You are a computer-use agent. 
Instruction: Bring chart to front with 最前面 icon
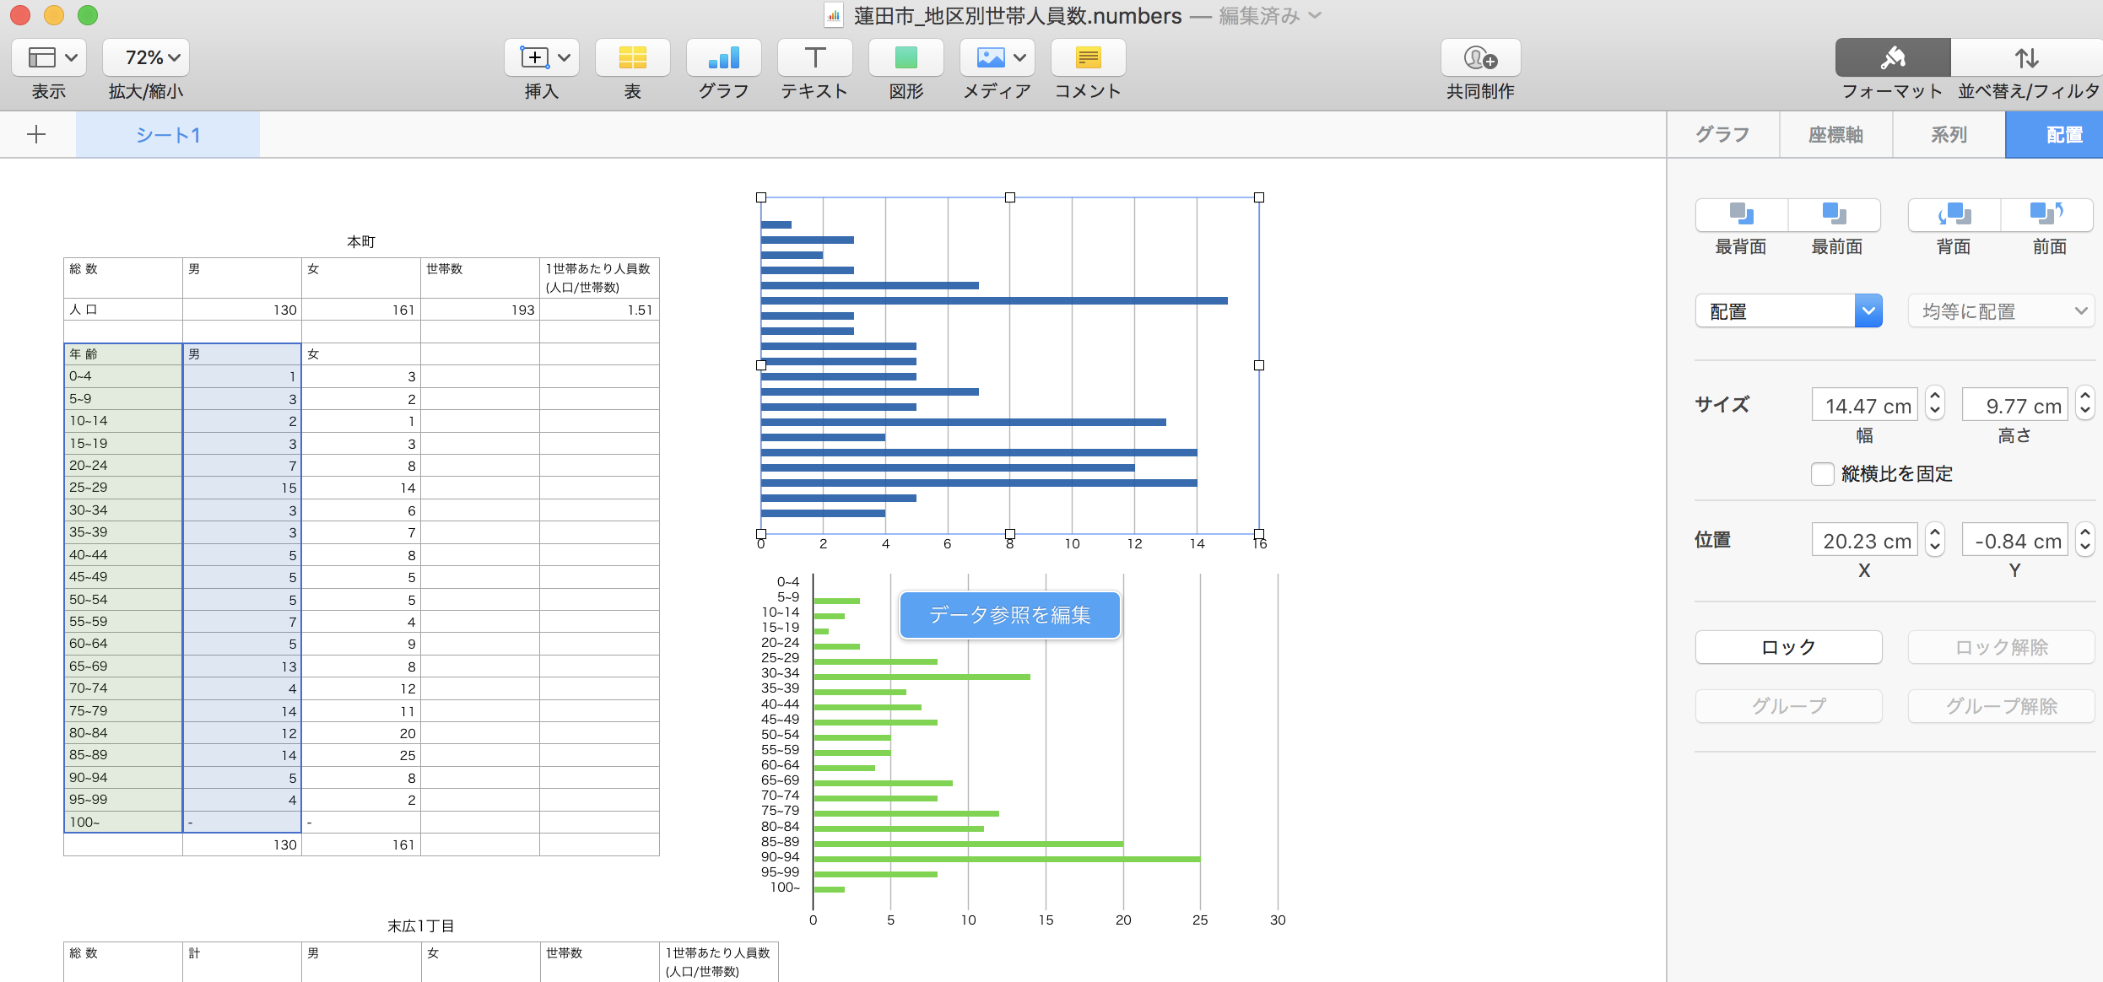(1835, 215)
